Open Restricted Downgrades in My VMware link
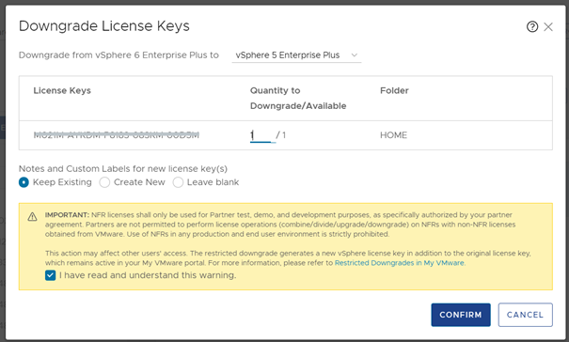Image resolution: width=569 pixels, height=342 pixels. [x=399, y=263]
